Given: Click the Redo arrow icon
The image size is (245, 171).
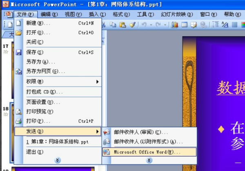Looking at the screenshot, I should click(x=158, y=25).
